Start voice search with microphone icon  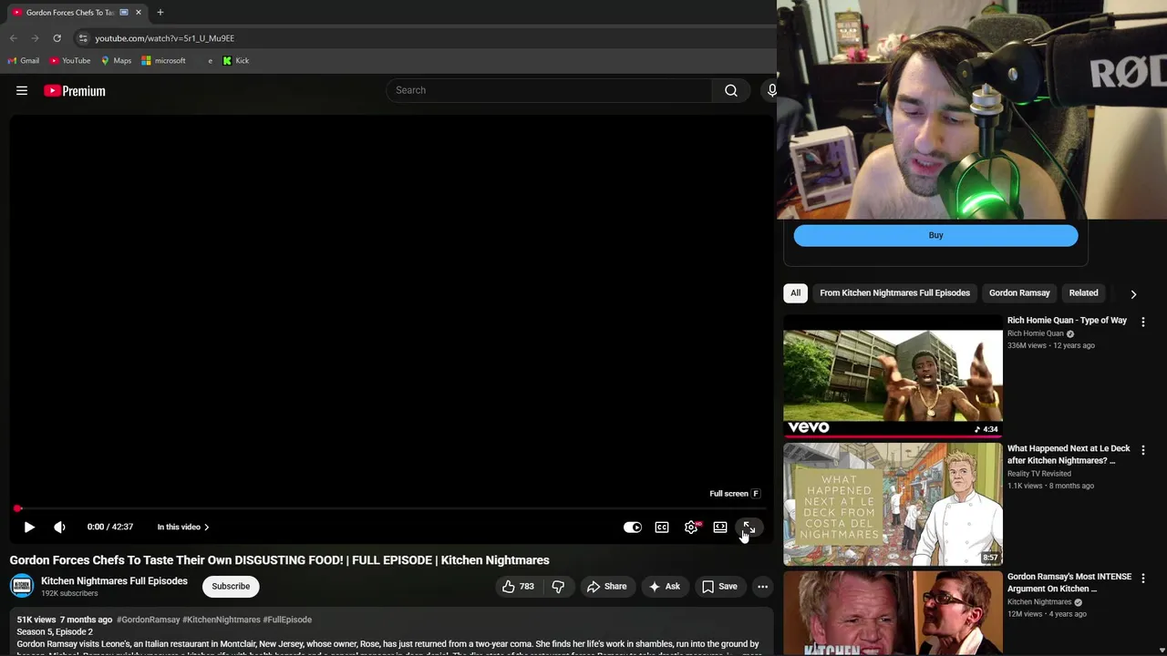pos(771,90)
